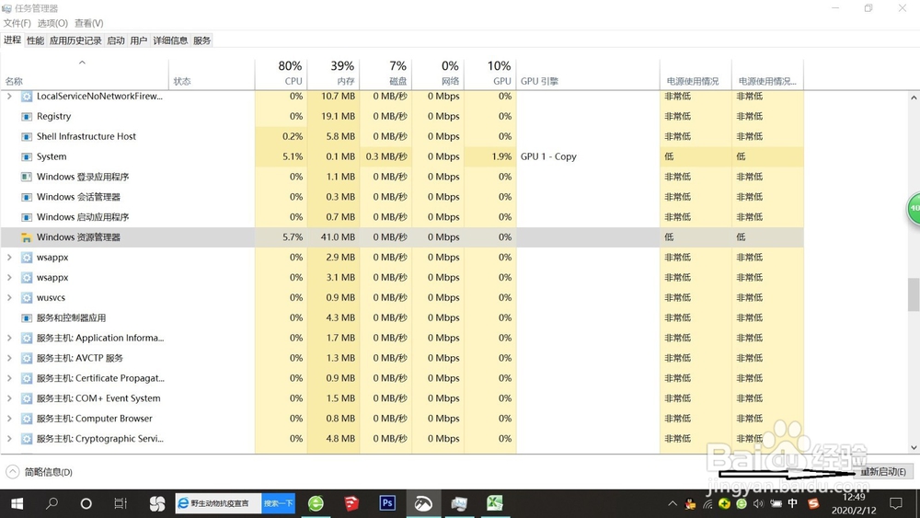
Task: Sort by the 网络 column header
Action: (438, 74)
